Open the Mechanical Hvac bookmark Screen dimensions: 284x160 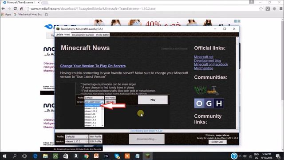28,14
